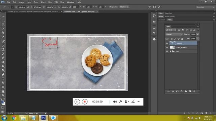This screenshot has width=216, height=121.
Task: Add a layer mask
Action: (x=177, y=91)
